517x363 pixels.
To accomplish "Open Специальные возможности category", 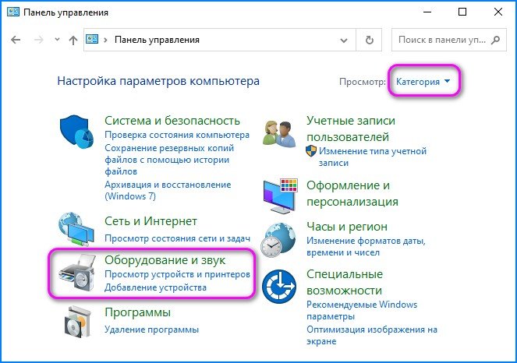I will tap(345, 282).
